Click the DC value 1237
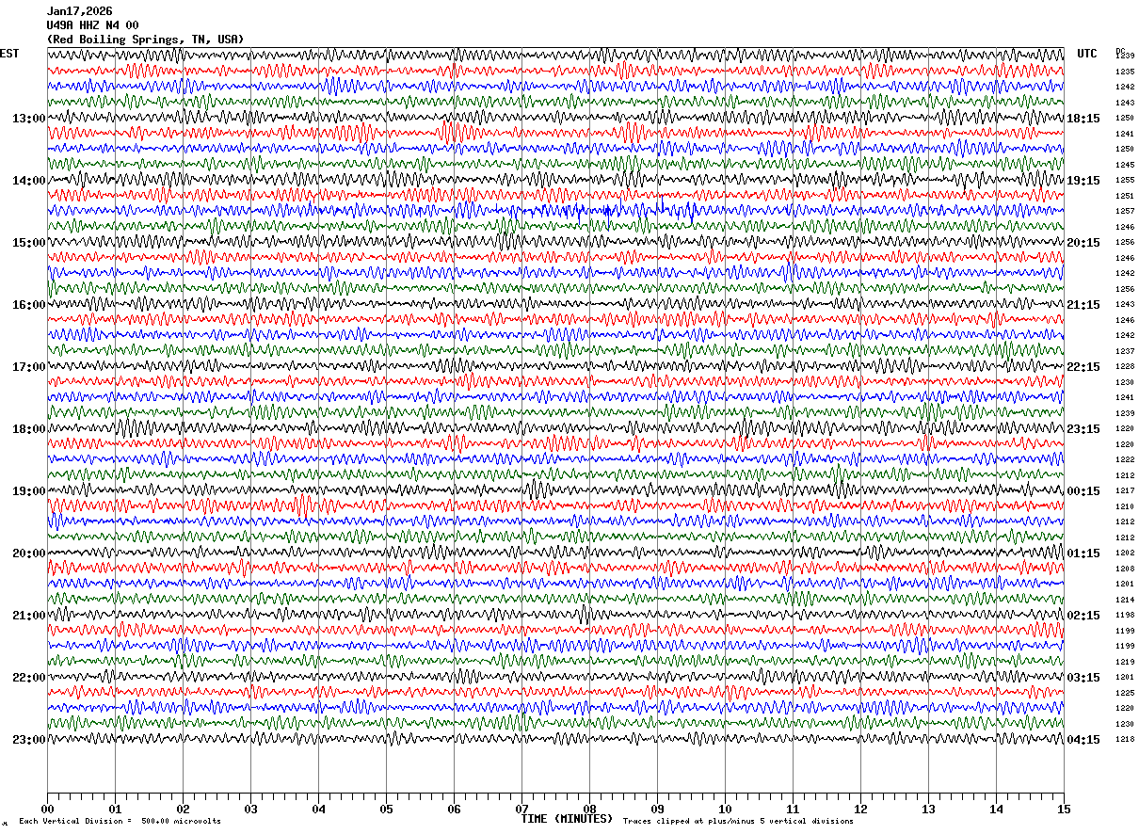1139x834 pixels. click(1125, 351)
